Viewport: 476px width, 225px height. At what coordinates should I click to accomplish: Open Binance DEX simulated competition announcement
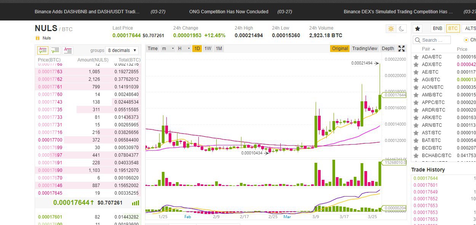(398, 12)
